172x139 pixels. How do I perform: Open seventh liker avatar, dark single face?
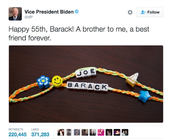tap(109, 132)
